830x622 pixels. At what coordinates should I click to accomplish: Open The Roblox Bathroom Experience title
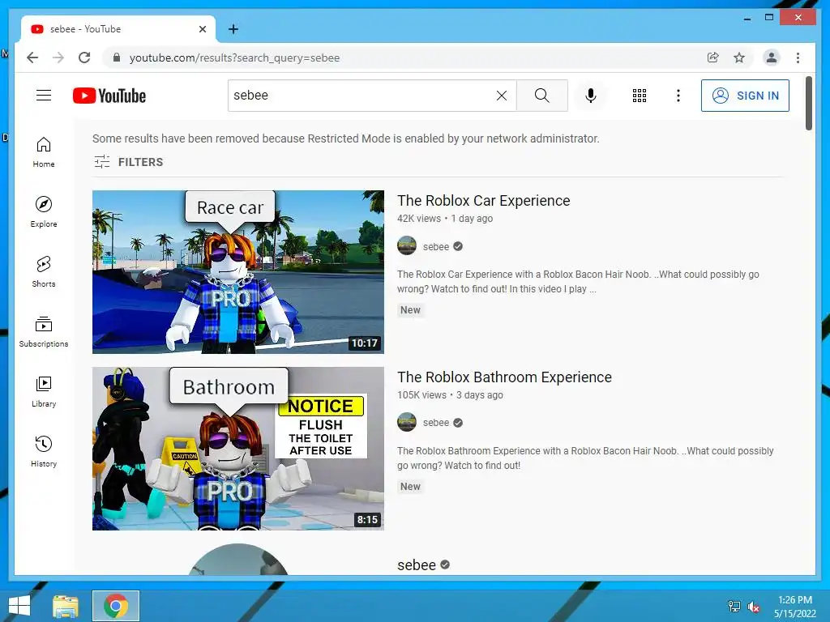[x=504, y=377]
